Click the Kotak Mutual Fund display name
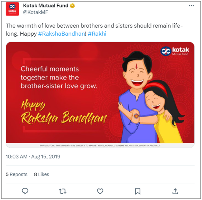The height and width of the screenshot is (200, 202). point(46,6)
